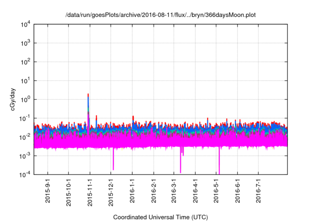This screenshot has width=317, height=222.
Task: Click the 2015-11-1 date tick label
Action: 90,192
